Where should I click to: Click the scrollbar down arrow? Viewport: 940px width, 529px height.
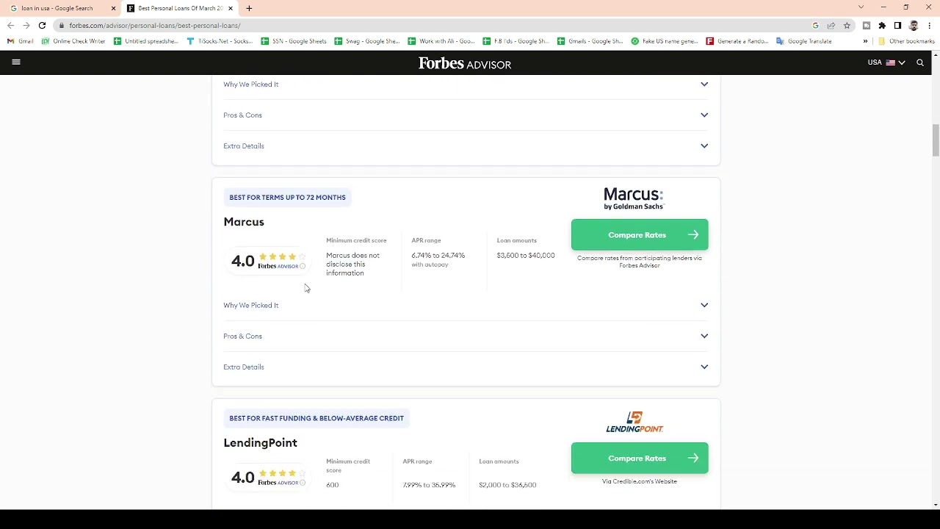tap(936, 505)
